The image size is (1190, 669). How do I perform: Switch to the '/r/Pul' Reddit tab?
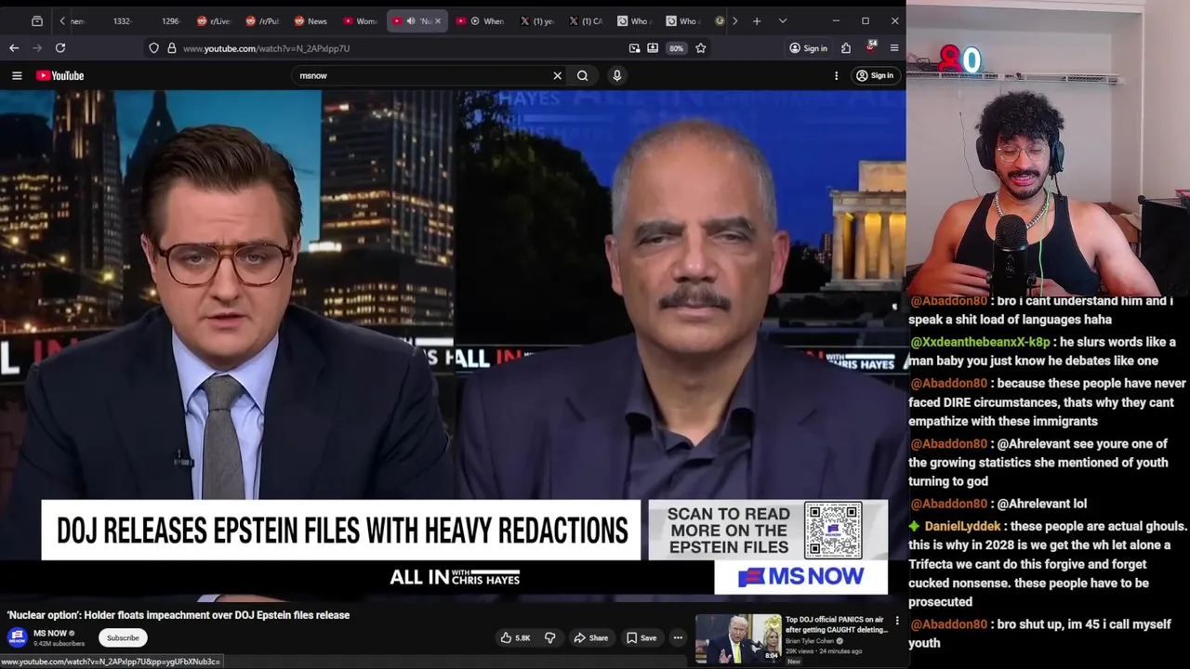[263, 20]
